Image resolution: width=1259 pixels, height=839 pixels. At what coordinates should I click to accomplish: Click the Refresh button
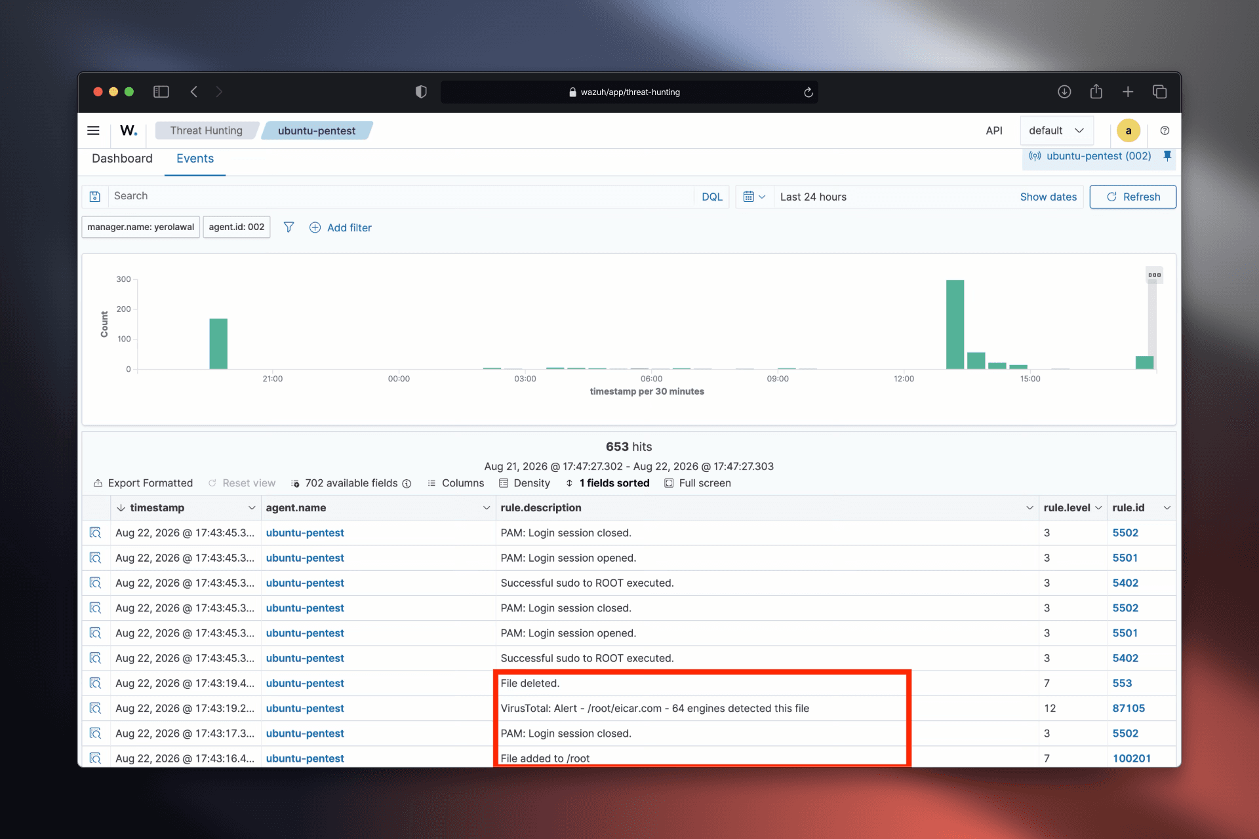pyautogui.click(x=1132, y=197)
